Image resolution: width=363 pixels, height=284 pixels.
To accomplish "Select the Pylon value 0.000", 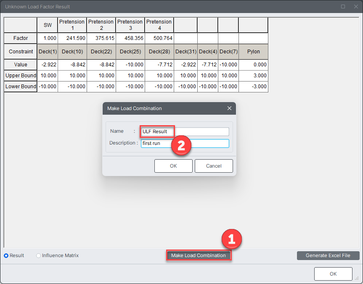I will click(x=253, y=65).
